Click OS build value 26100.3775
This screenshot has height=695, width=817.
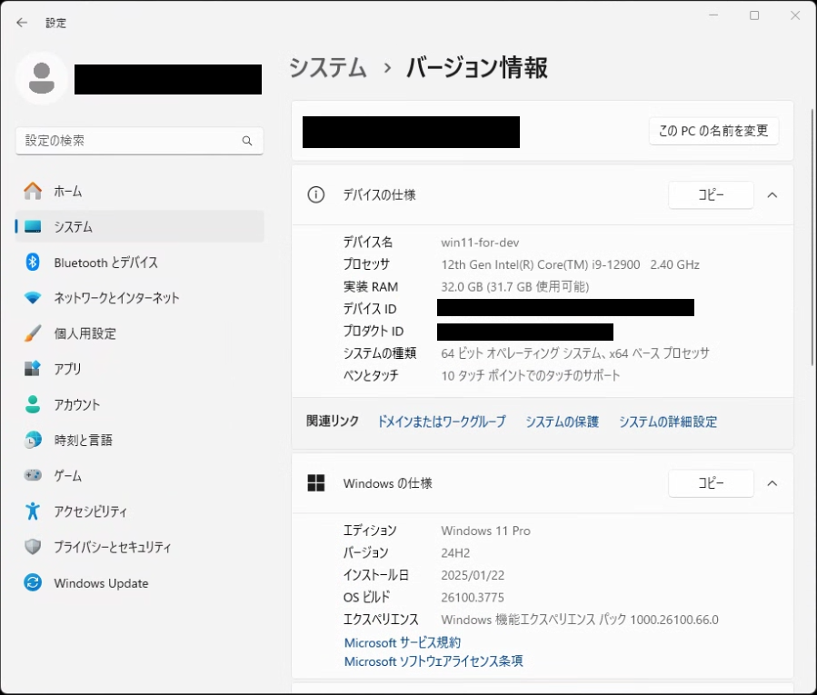click(x=473, y=598)
